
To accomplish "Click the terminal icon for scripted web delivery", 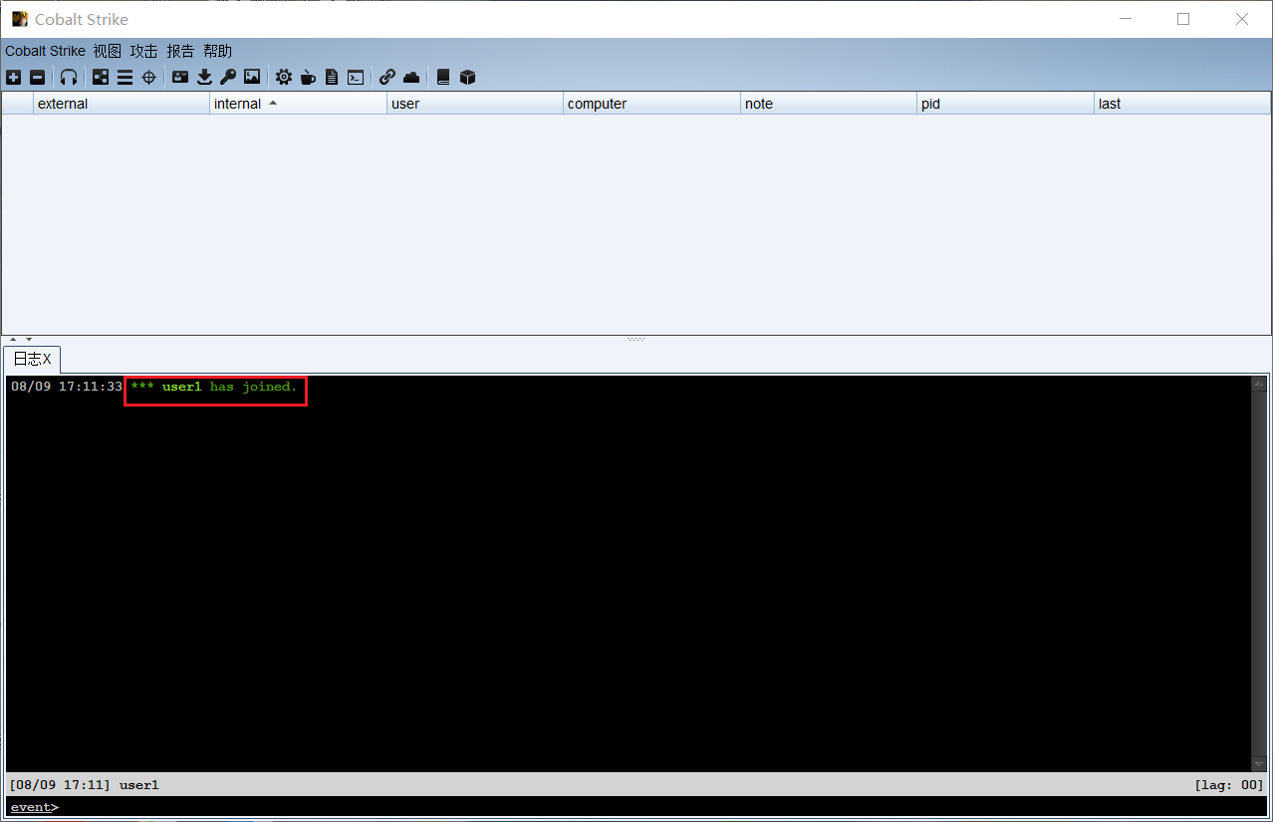I will tap(356, 77).
